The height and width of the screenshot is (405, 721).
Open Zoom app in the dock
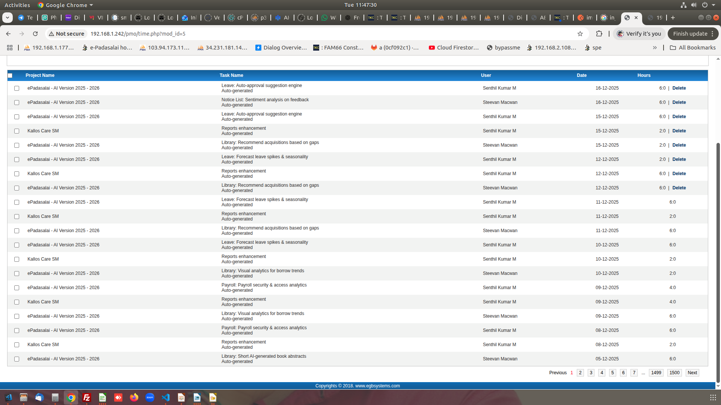(x=150, y=397)
